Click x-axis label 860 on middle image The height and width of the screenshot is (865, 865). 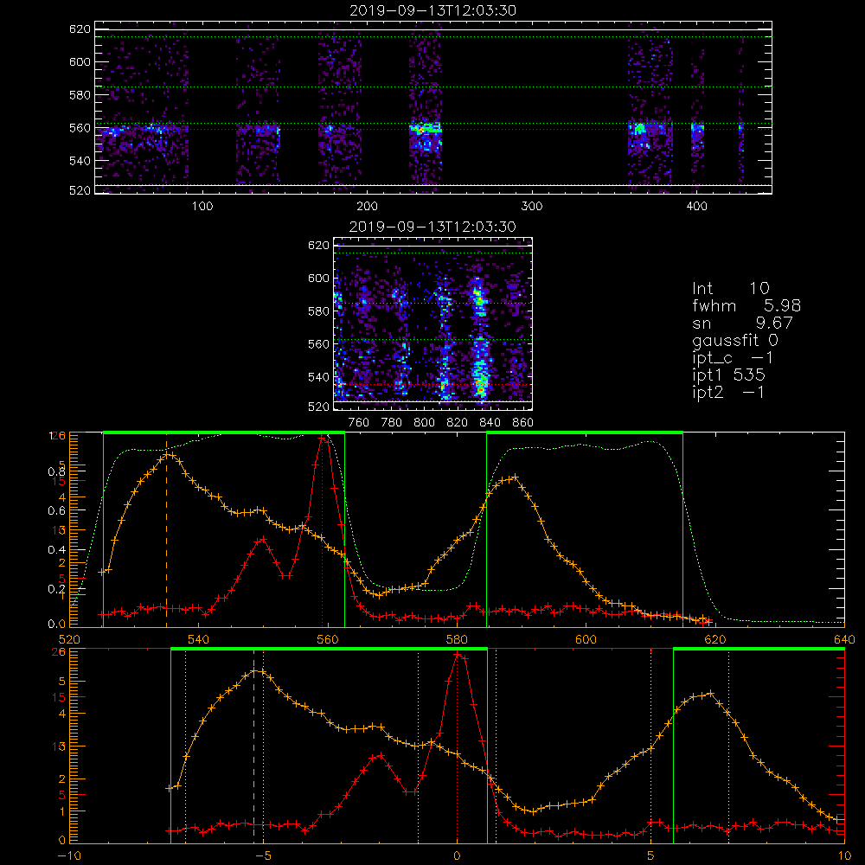523,423
